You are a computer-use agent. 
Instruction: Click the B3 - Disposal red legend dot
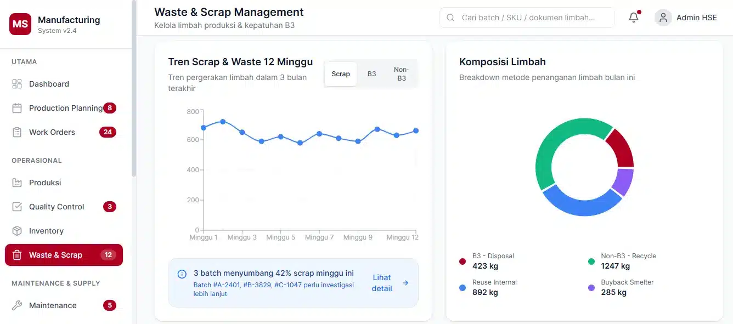pyautogui.click(x=463, y=261)
